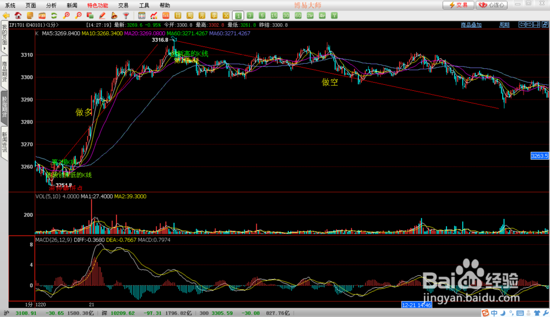The width and height of the screenshot is (550, 317).
Task: Click the chart left arrow icon
Action: (522, 25)
